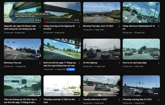
Task: Open the three-dot menu for "Friday morning on the highway"
Action: click(x=79, y=26)
